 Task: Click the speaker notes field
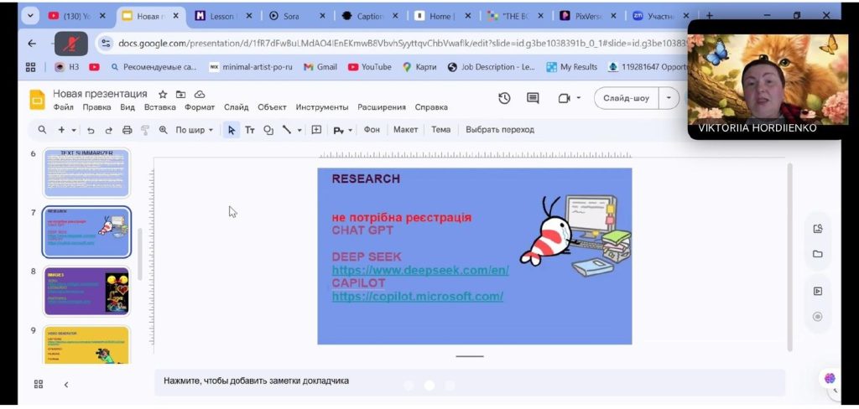(470, 381)
